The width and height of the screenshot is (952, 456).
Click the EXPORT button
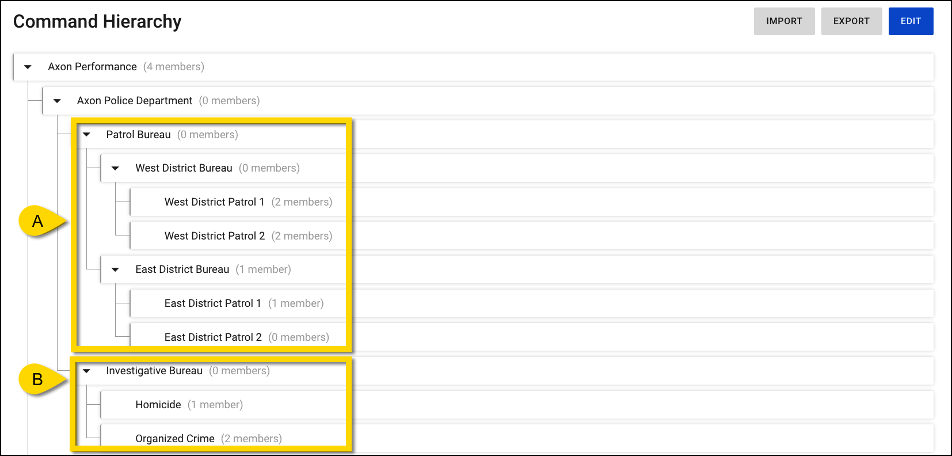(851, 21)
